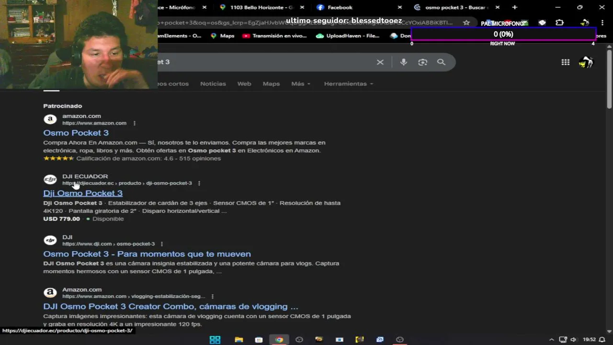The width and height of the screenshot is (613, 345).
Task: Click the DJI ECUADOR site name
Action: tap(85, 176)
